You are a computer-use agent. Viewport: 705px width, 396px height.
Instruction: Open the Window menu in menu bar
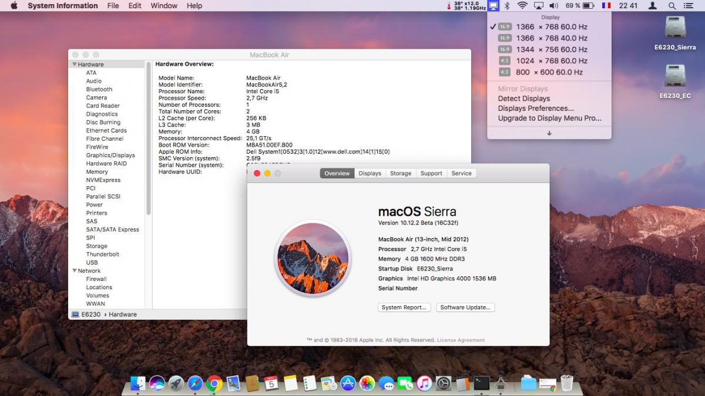(x=164, y=6)
